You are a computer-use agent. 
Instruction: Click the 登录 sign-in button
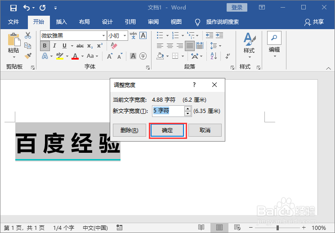pos(237,8)
